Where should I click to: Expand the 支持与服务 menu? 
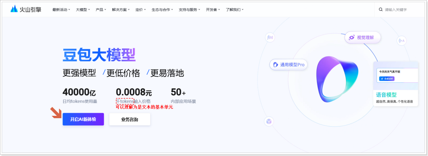pos(189,9)
